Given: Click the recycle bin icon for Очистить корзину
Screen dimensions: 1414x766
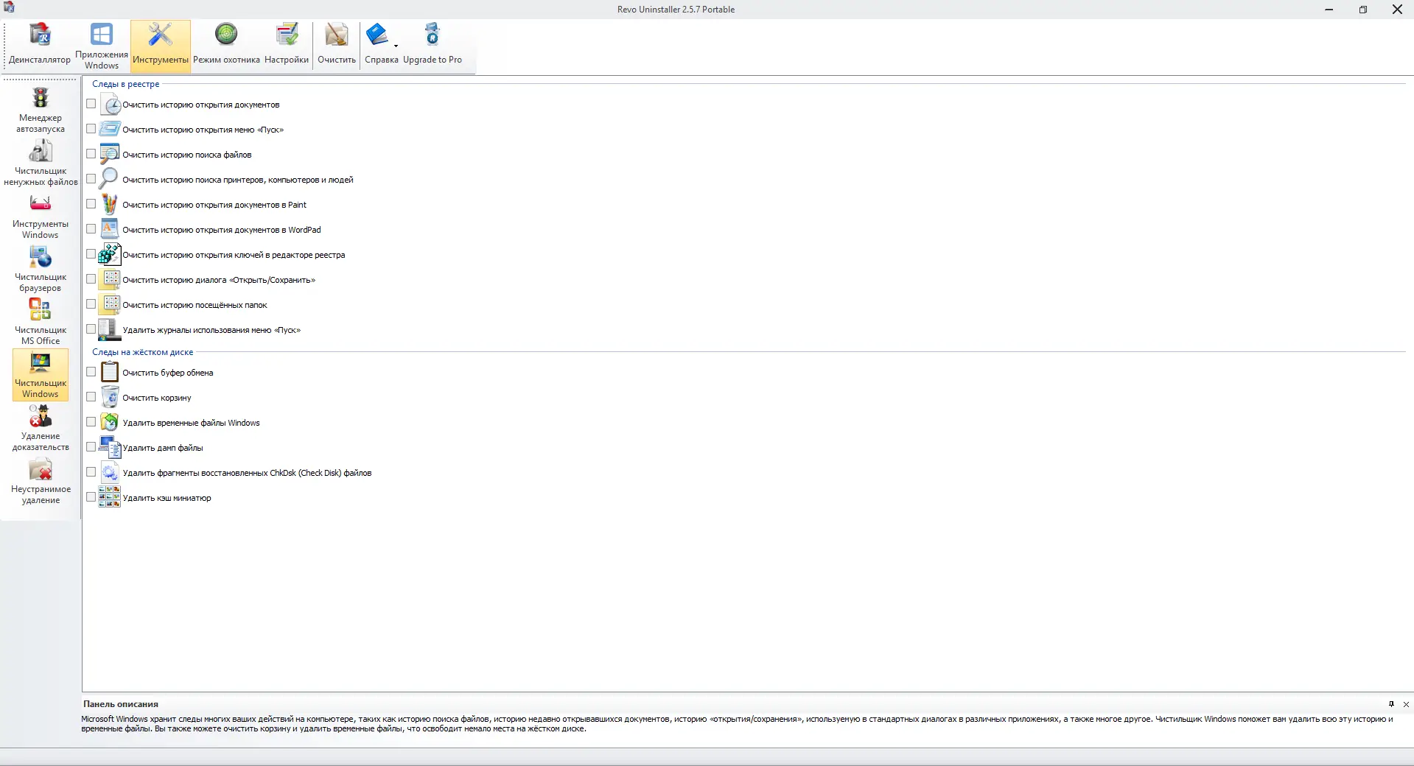Looking at the screenshot, I should (110, 398).
